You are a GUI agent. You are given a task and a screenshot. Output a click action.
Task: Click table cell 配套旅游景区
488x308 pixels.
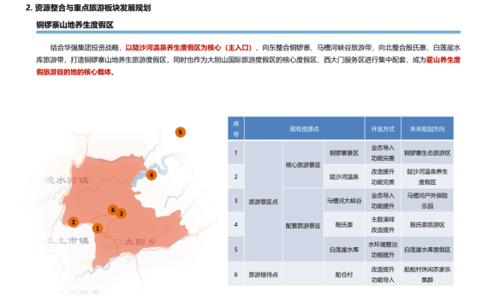pos(303,226)
